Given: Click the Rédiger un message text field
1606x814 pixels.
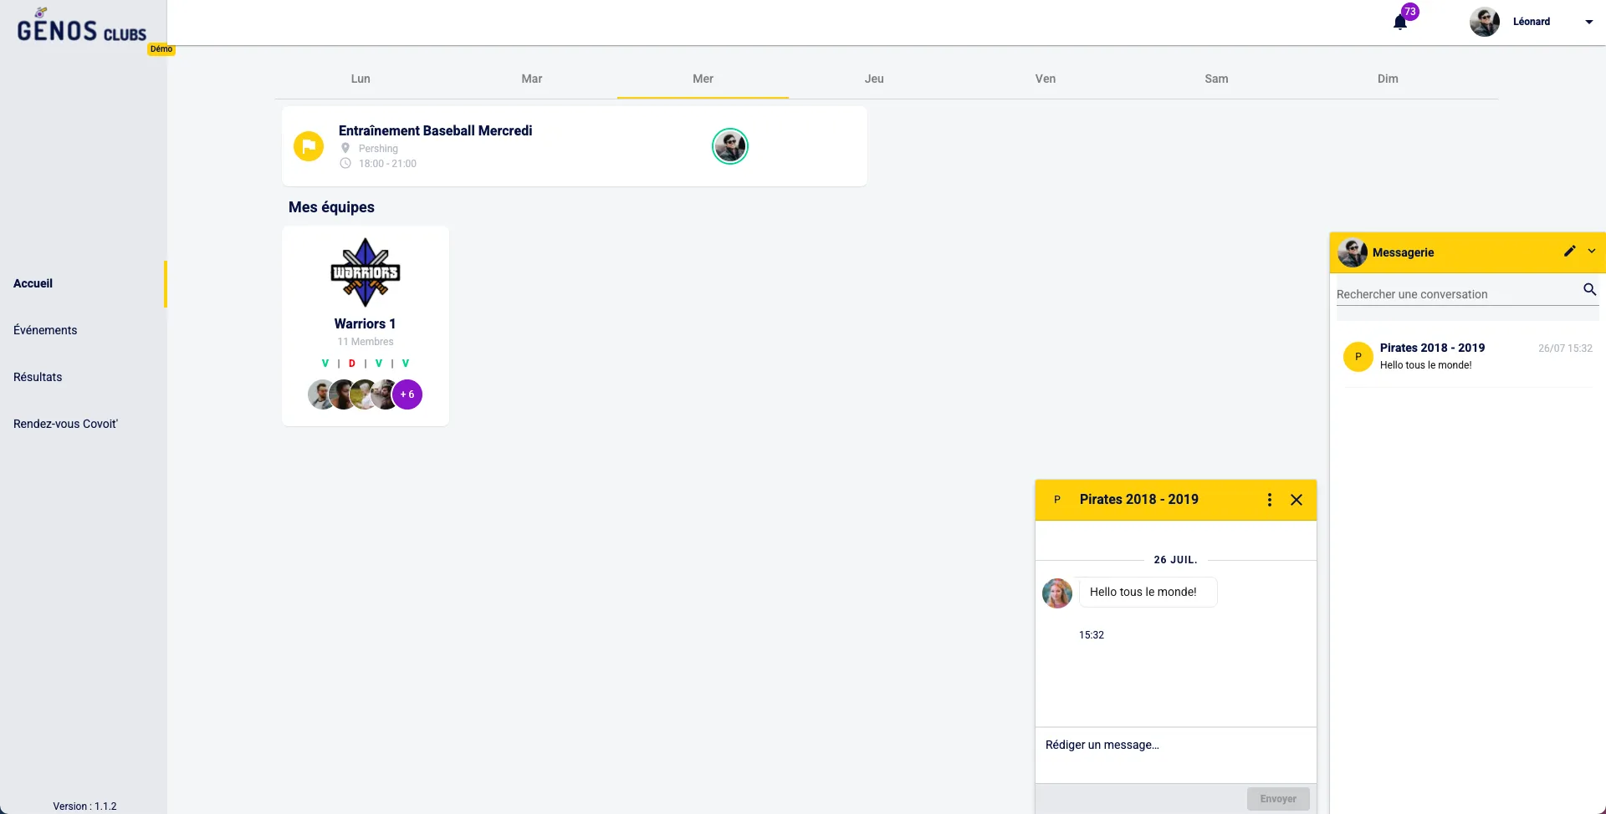Looking at the screenshot, I should [1175, 745].
